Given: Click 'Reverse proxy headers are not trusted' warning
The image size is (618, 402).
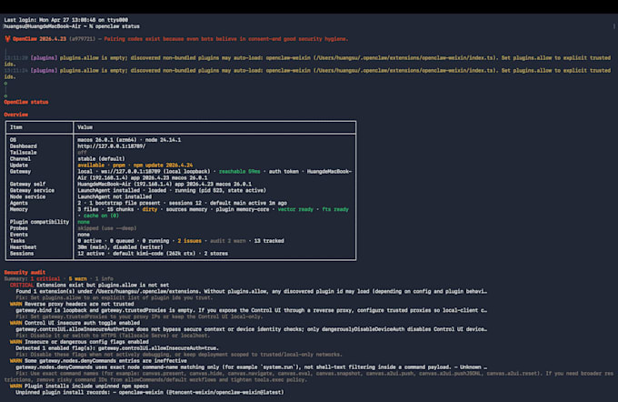Looking at the screenshot, I should click(79, 304).
